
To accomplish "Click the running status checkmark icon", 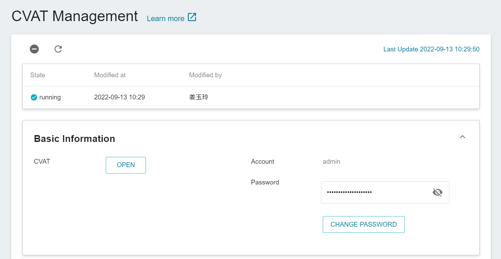I will click(x=34, y=97).
